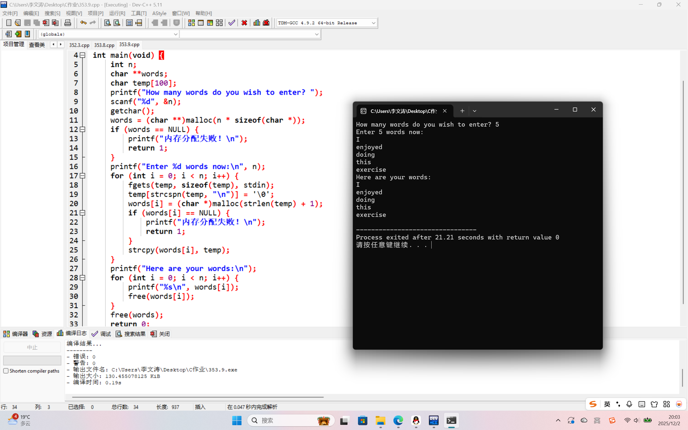The image size is (688, 430).
Task: Click the Syntax check checkmark icon
Action: (x=232, y=23)
